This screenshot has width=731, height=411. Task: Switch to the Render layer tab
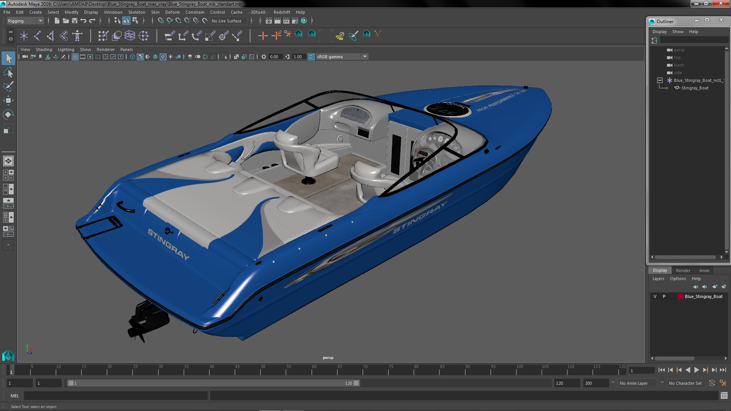683,271
